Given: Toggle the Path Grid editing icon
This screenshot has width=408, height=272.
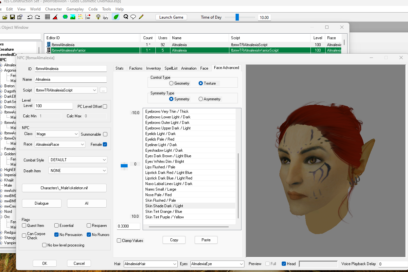Looking at the screenshot, I should pyautogui.click(x=80, y=17).
